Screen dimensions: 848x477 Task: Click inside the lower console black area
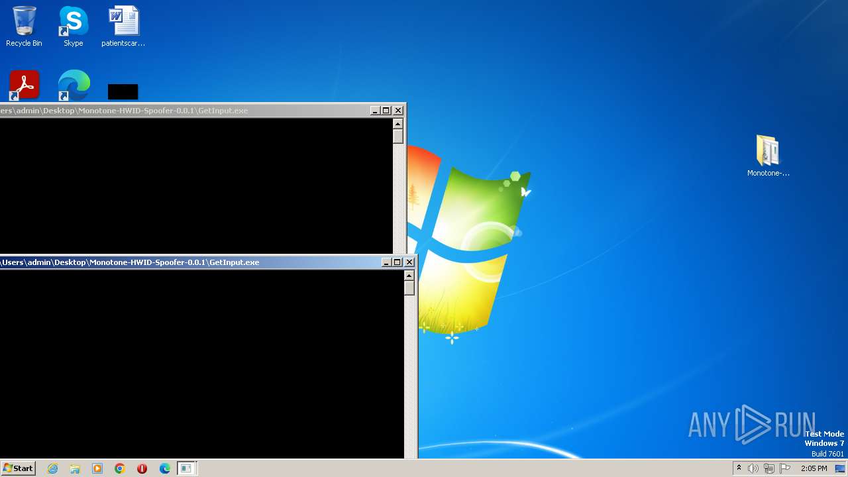202,364
